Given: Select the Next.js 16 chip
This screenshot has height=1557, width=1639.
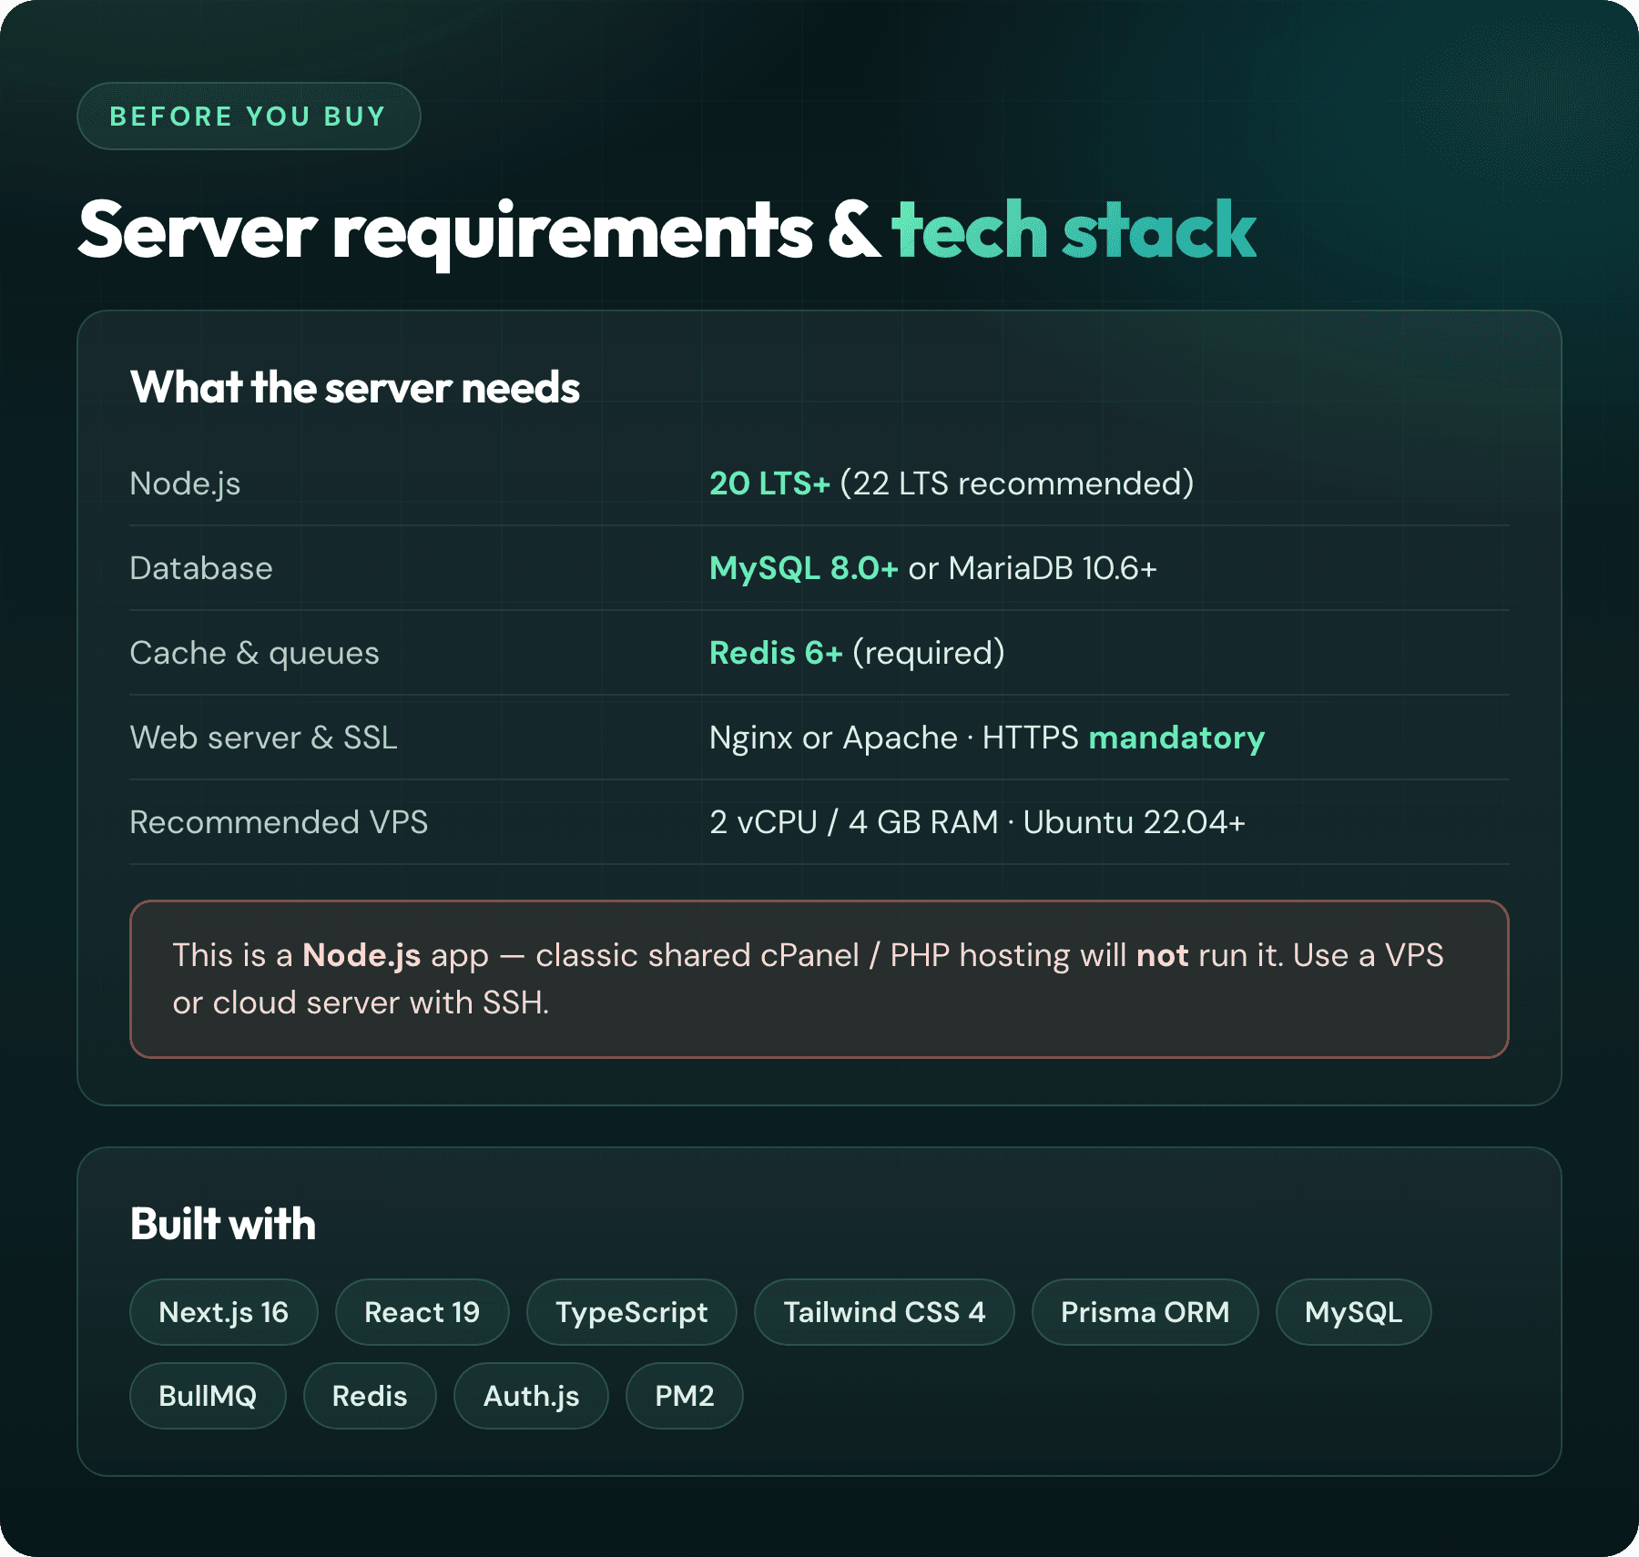Looking at the screenshot, I should pos(224,1312).
